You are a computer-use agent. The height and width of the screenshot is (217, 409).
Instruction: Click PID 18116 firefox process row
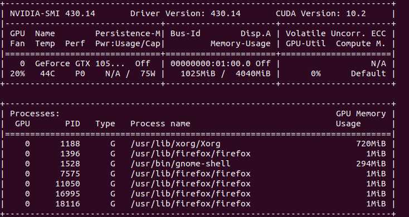[198, 204]
